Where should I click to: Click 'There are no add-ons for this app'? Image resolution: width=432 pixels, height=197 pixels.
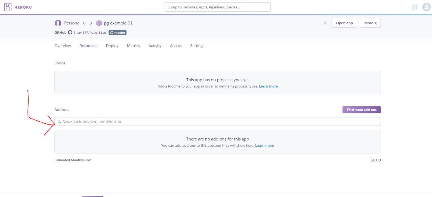218,139
